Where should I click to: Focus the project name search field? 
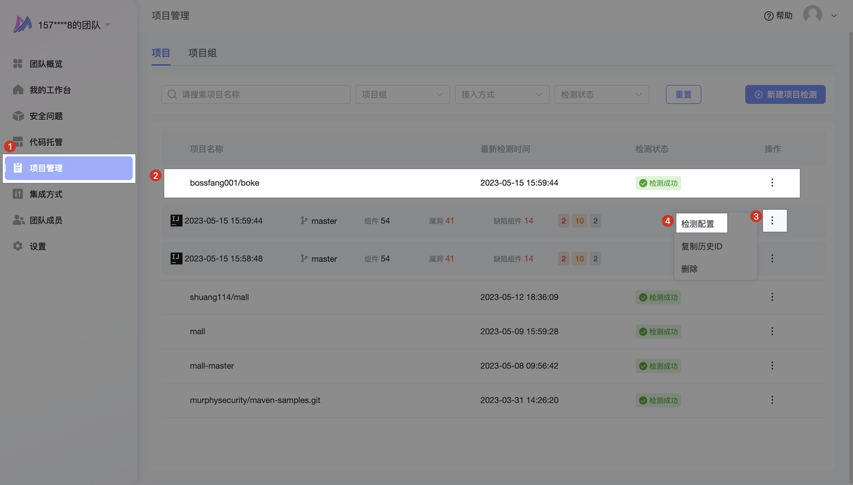(256, 95)
